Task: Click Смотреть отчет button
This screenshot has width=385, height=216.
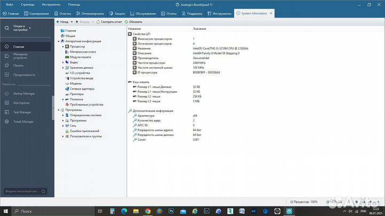Action: tap(109, 22)
